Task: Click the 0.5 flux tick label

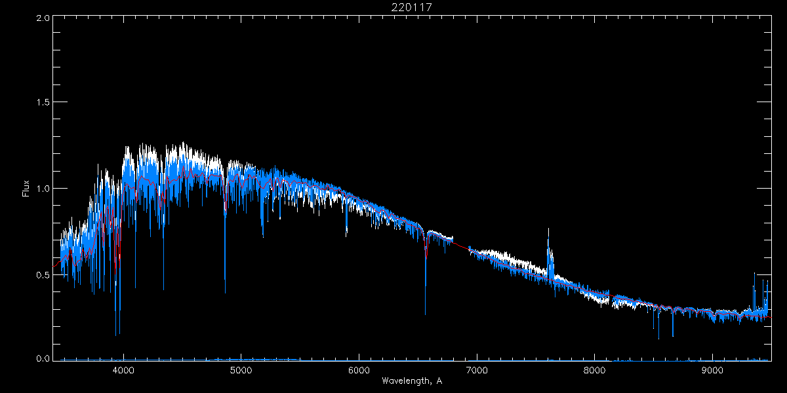Action: click(43, 274)
